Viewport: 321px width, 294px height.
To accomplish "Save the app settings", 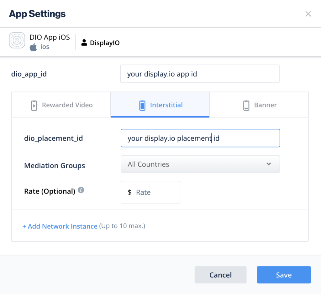I will click(x=284, y=275).
